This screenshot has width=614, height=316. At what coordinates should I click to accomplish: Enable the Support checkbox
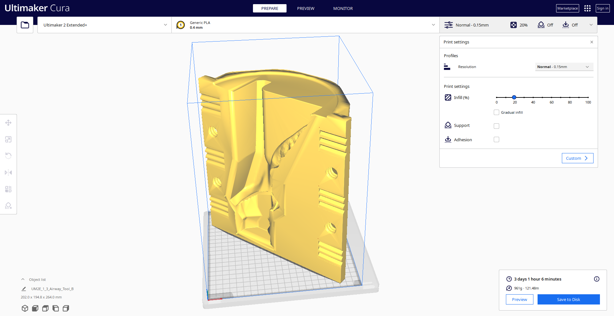click(x=496, y=126)
